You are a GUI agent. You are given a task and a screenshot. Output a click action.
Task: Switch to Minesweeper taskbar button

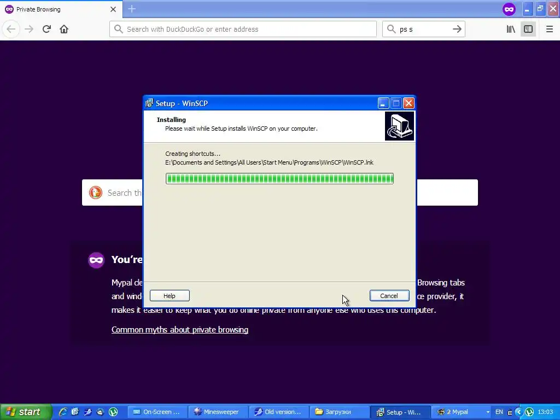click(x=218, y=412)
